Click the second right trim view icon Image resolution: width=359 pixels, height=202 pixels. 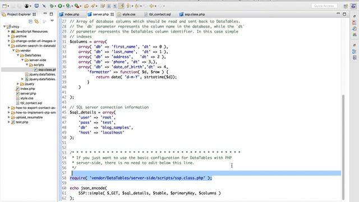[x=355, y=22]
